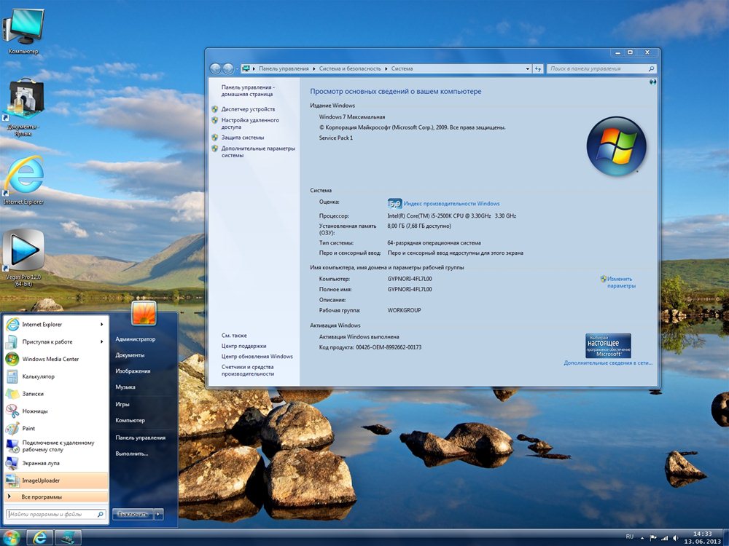Open Vegas Pro 12.0 desktop icon
This screenshot has width=729, height=546.
[x=23, y=253]
